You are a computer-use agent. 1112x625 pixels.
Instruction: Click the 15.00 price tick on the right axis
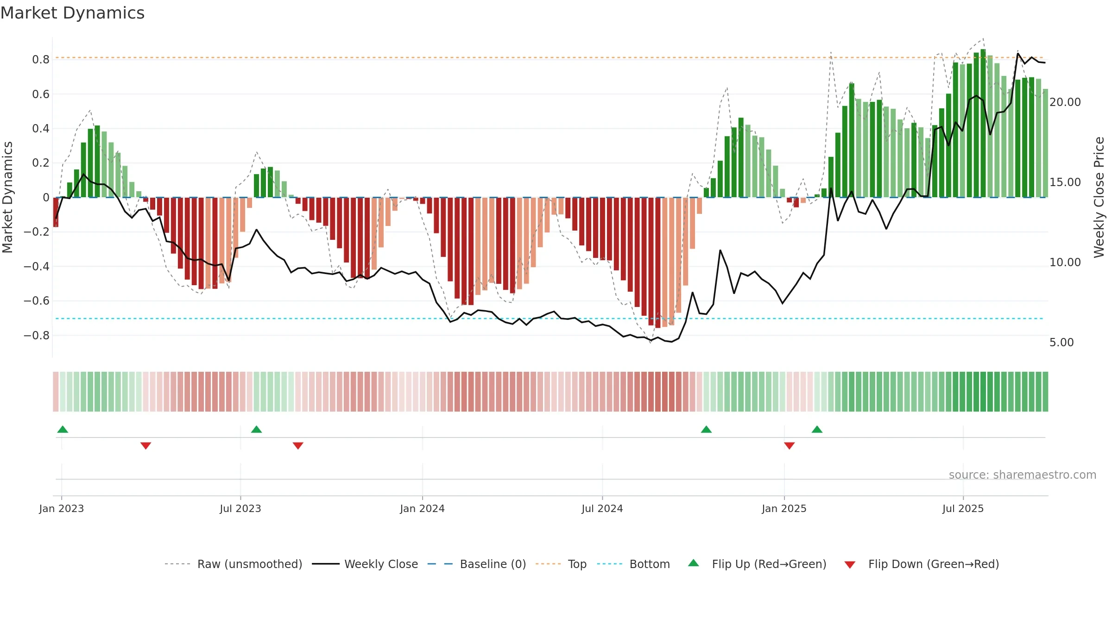click(x=1065, y=182)
